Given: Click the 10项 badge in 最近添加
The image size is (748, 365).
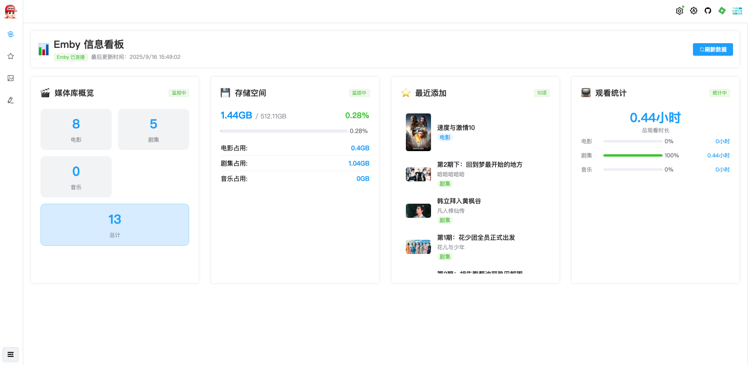Looking at the screenshot, I should click(542, 93).
